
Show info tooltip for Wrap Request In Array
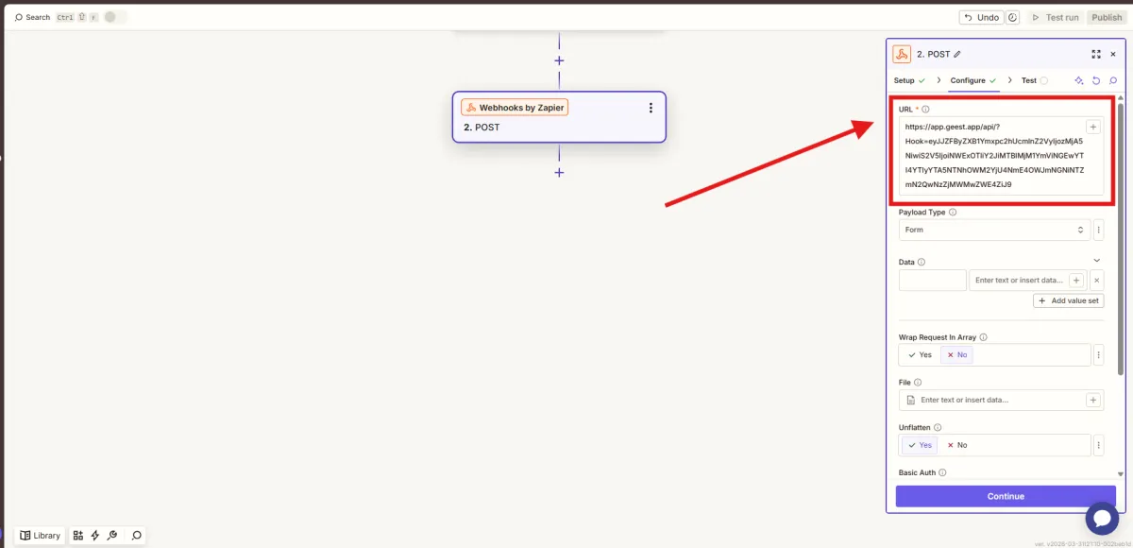[983, 337]
